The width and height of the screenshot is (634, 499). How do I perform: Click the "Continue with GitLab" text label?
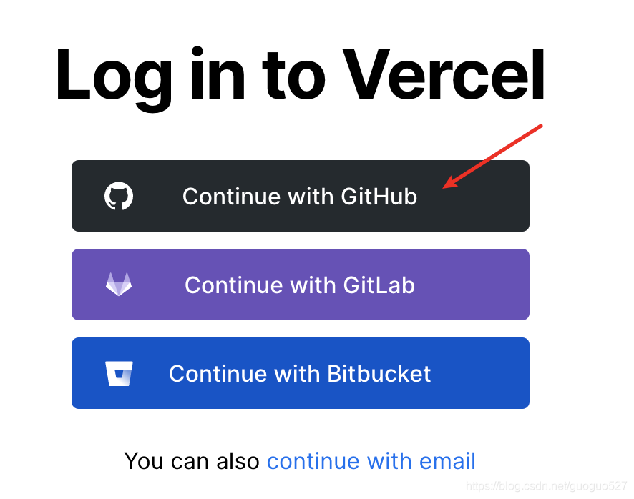point(299,285)
